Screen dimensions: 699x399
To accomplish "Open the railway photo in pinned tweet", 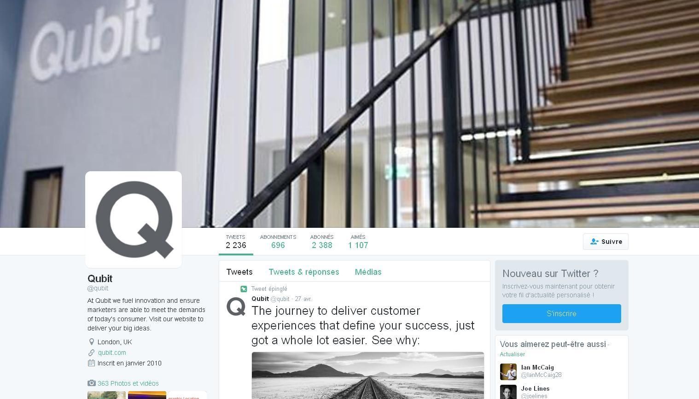I will (368, 376).
